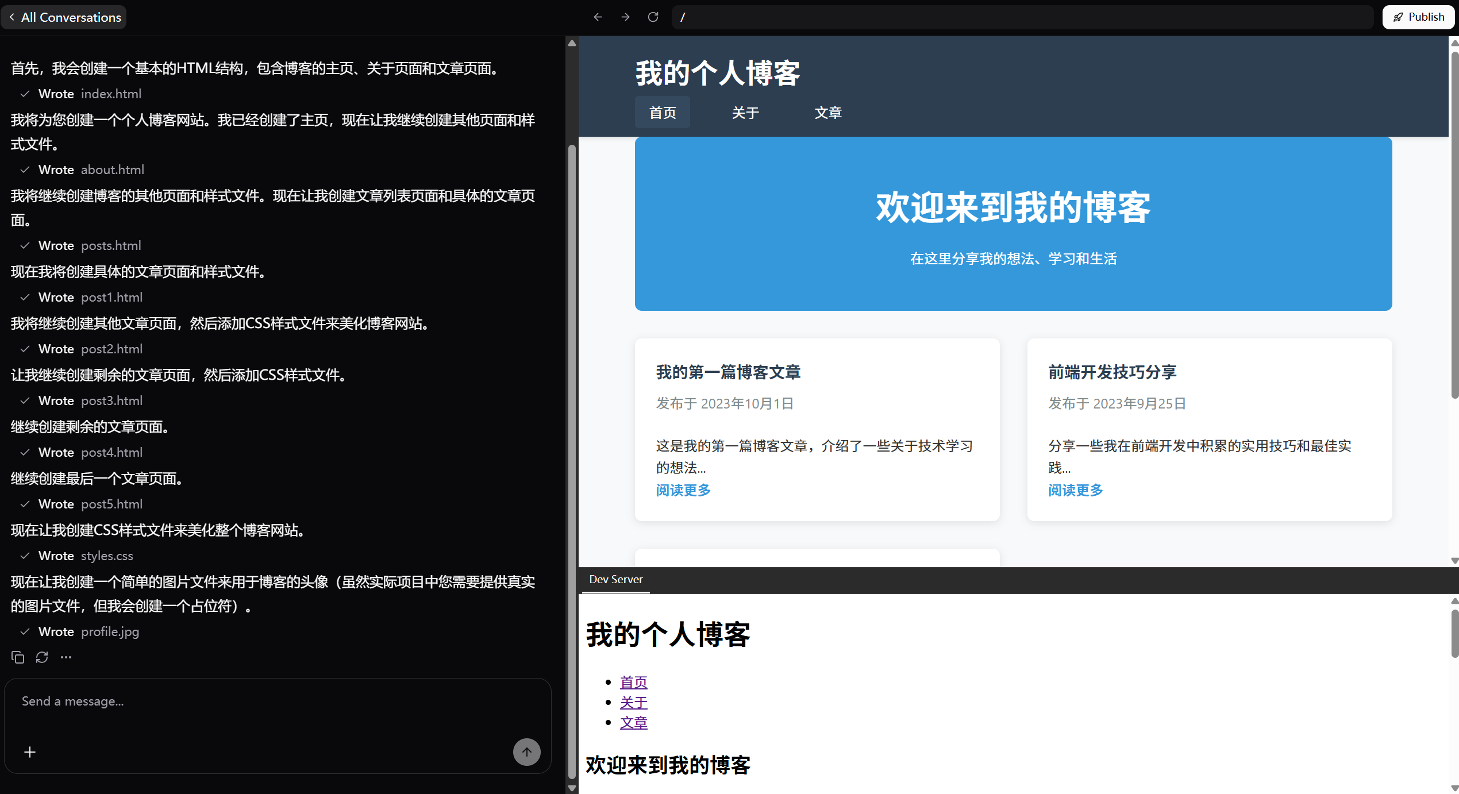This screenshot has width=1459, height=794.
Task: Click the 首页 link in the Dev Server view
Action: pyautogui.click(x=633, y=682)
